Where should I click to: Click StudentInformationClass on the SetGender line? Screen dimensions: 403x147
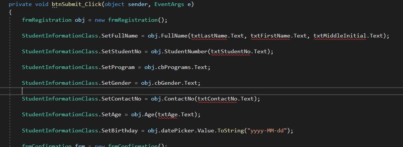click(60, 83)
